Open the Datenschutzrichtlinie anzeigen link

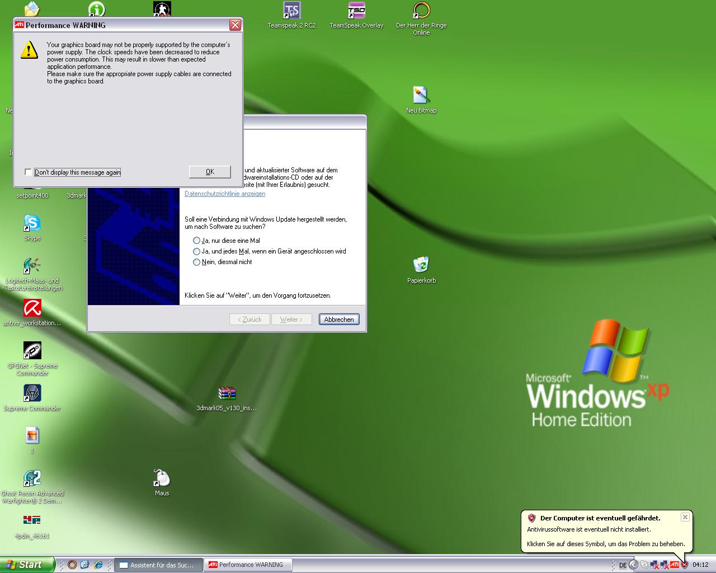coord(225,194)
